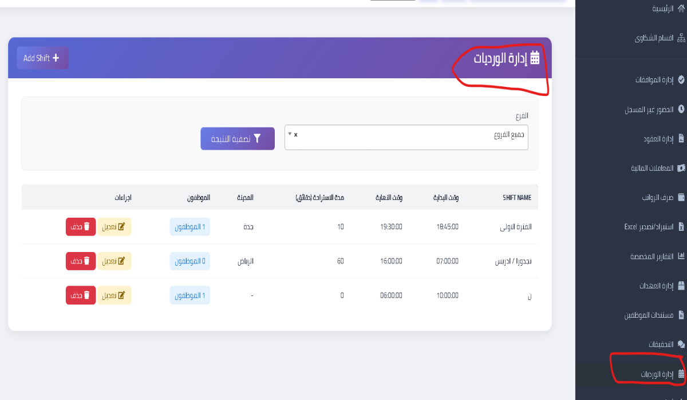Click the contract icon beside إدارة العقود
The image size is (687, 400).
click(x=681, y=139)
